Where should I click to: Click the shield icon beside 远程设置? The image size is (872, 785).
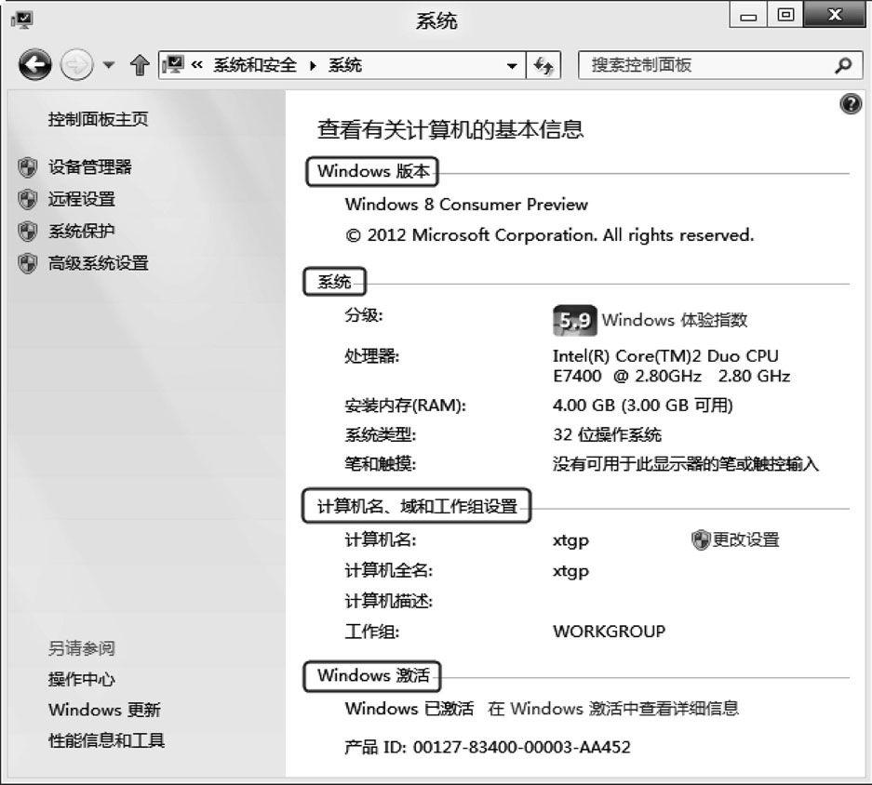27,199
